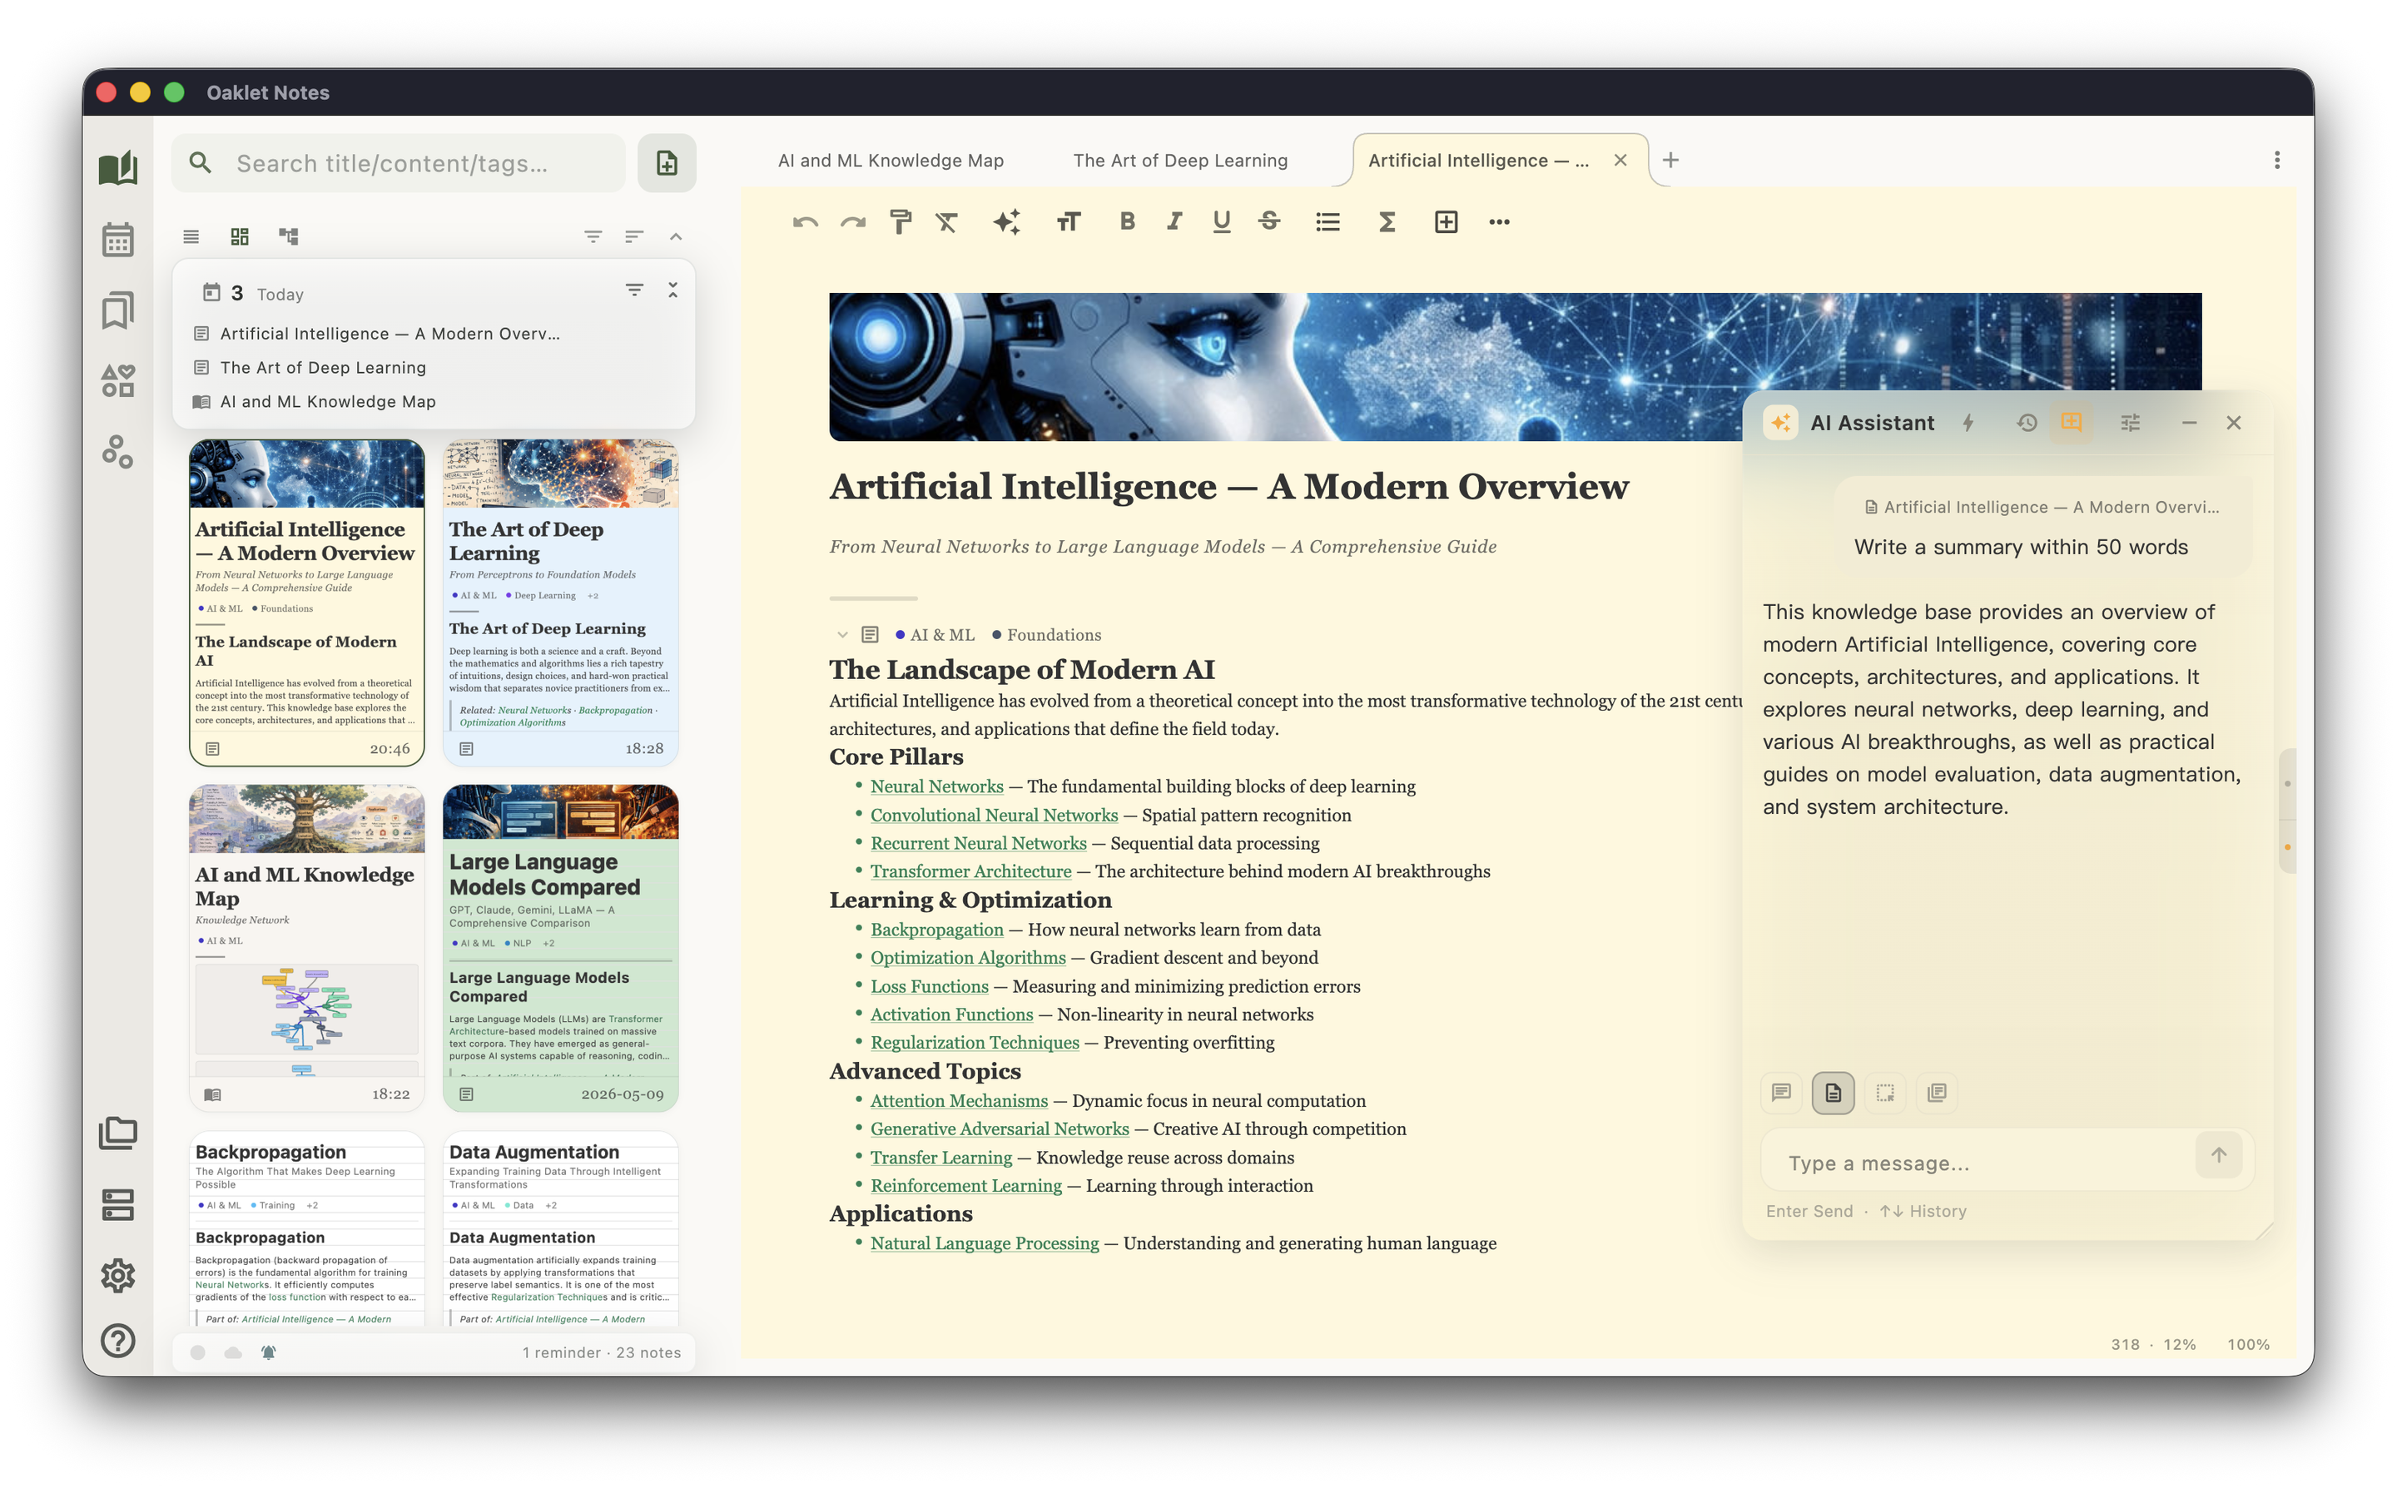Select the selection context mode button
Viewport: 2397px width, 1498px height.
click(x=1885, y=1092)
